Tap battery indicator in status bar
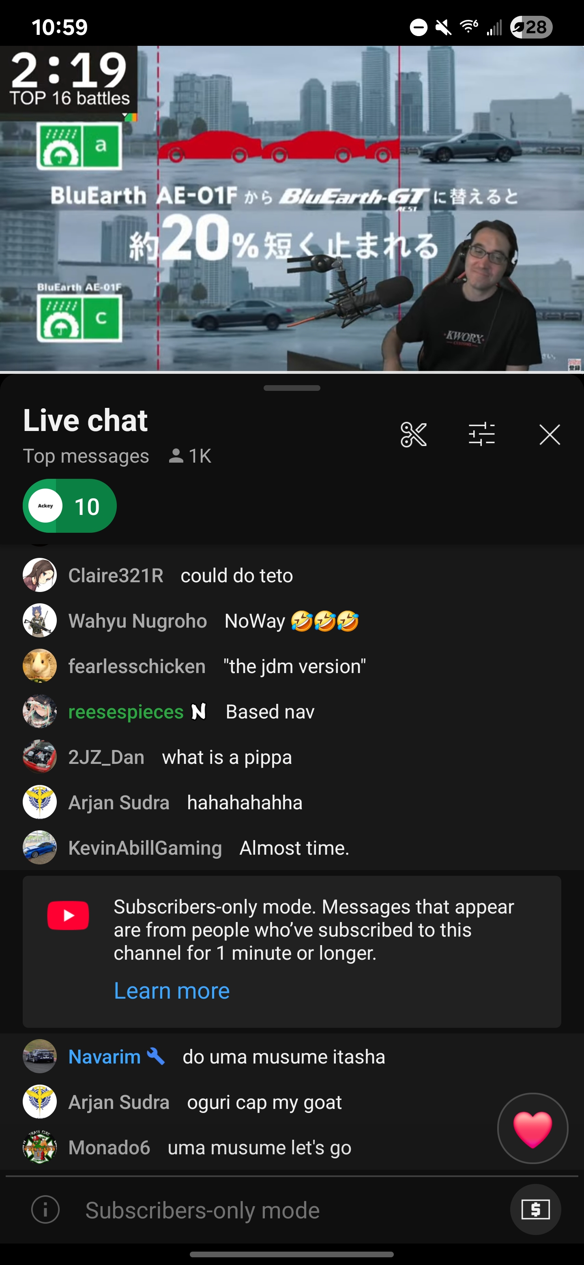 531,27
